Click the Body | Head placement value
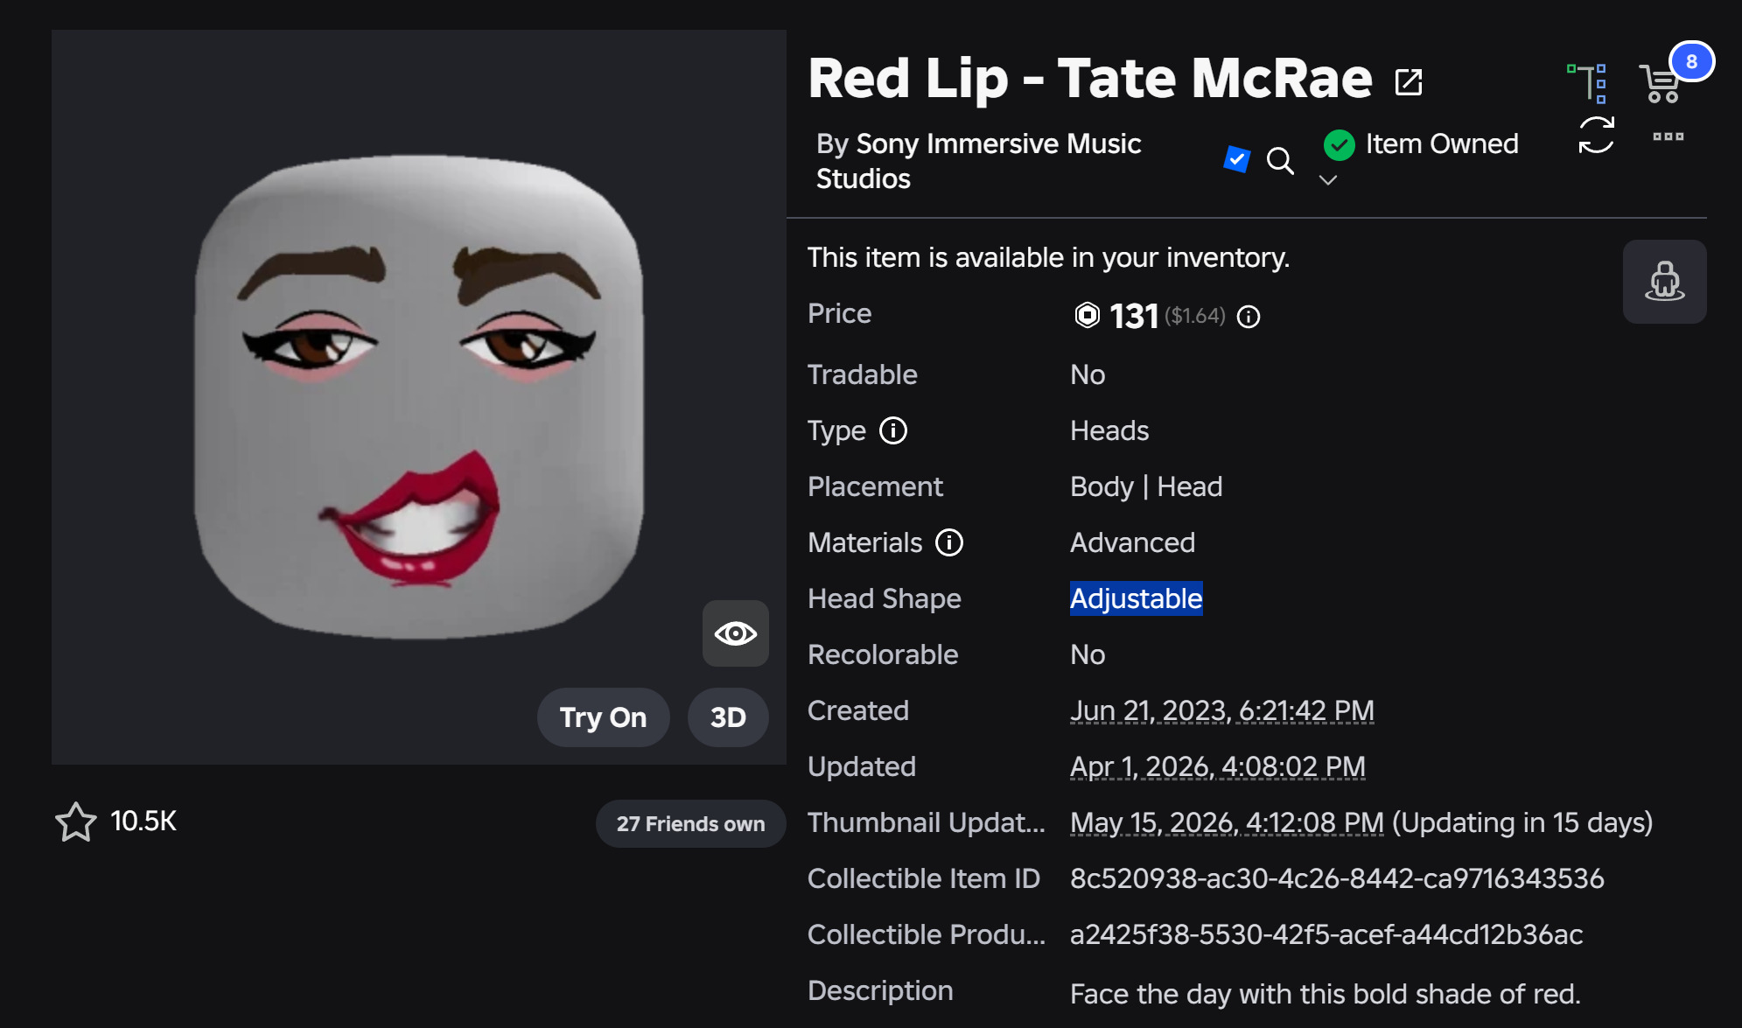The width and height of the screenshot is (1742, 1028). coord(1146,486)
